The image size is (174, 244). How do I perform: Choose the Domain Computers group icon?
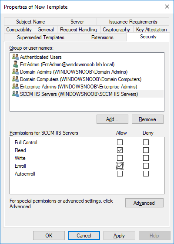point(16,79)
